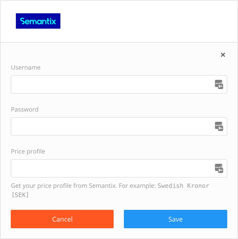Click the Semantix logo
The image size is (238, 239).
[x=38, y=21]
